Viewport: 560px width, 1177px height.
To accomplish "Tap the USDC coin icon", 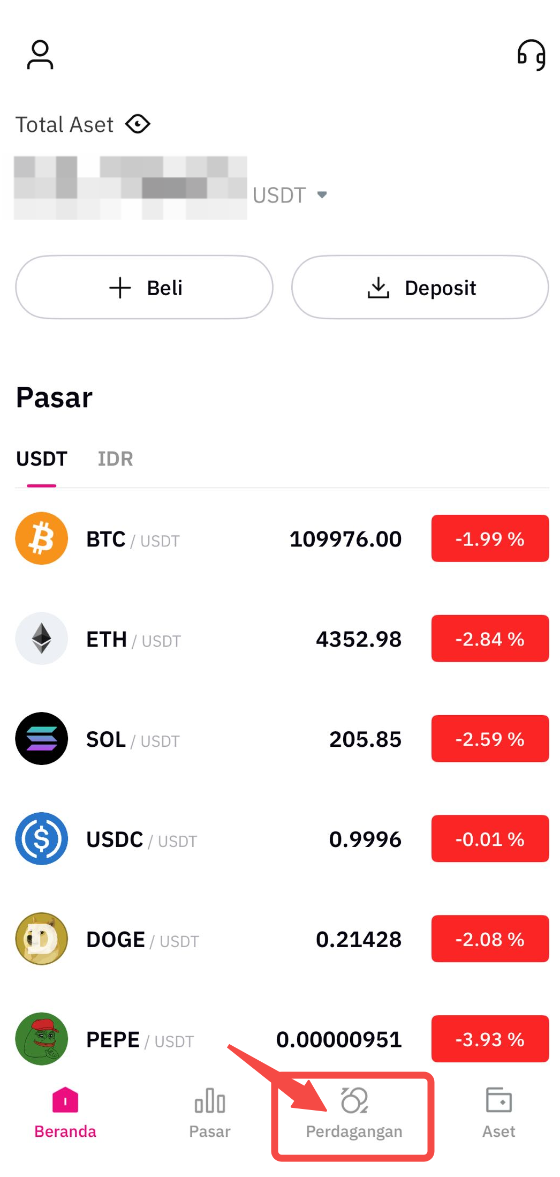I will pyautogui.click(x=42, y=839).
